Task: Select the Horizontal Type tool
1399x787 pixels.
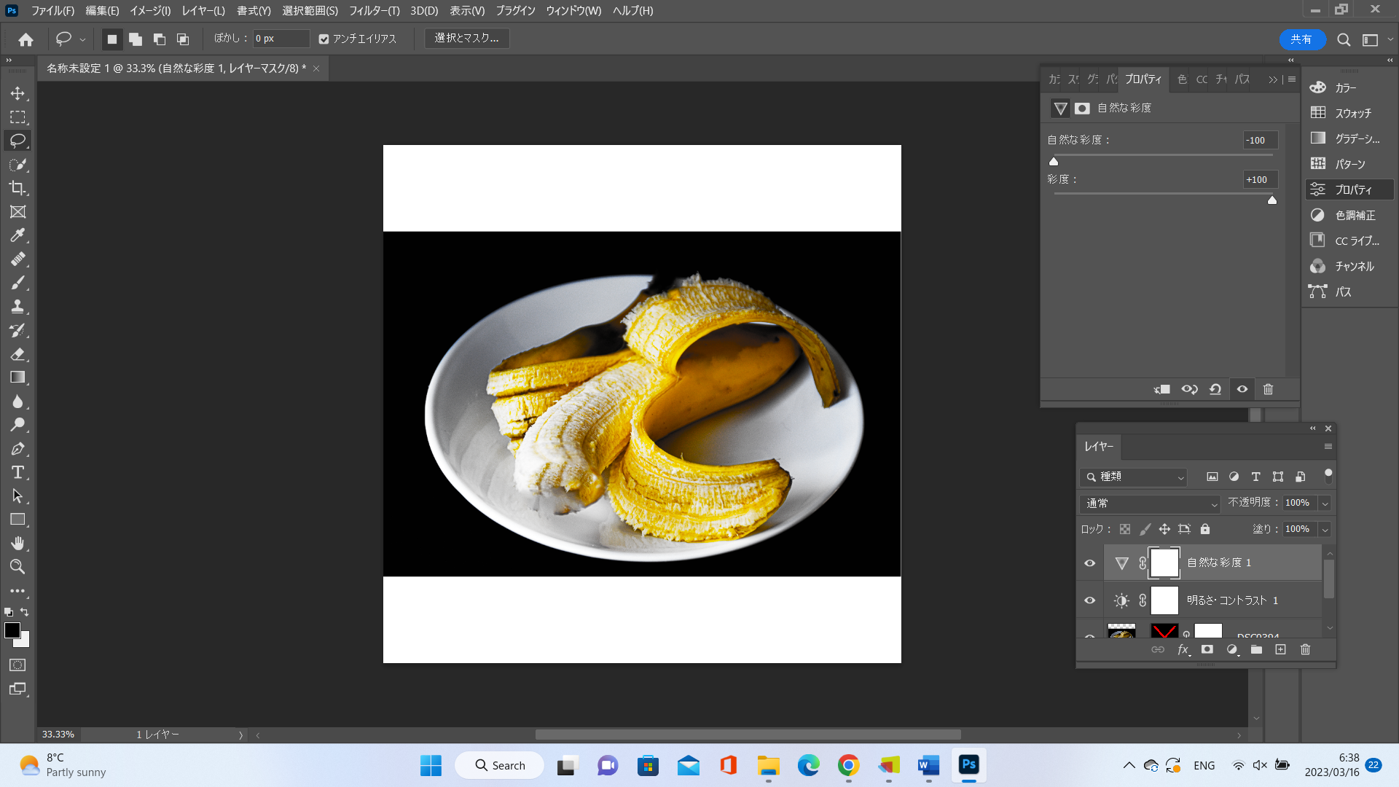Action: pyautogui.click(x=17, y=472)
